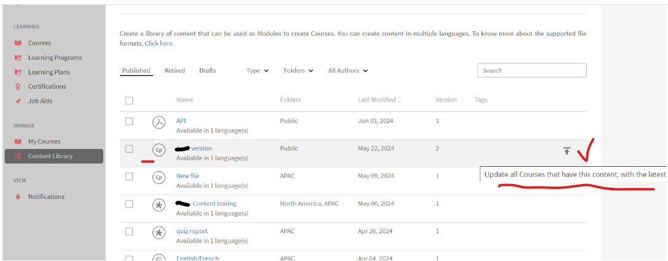Select the quiz report row checkbox
668x261 pixels.
point(129,231)
